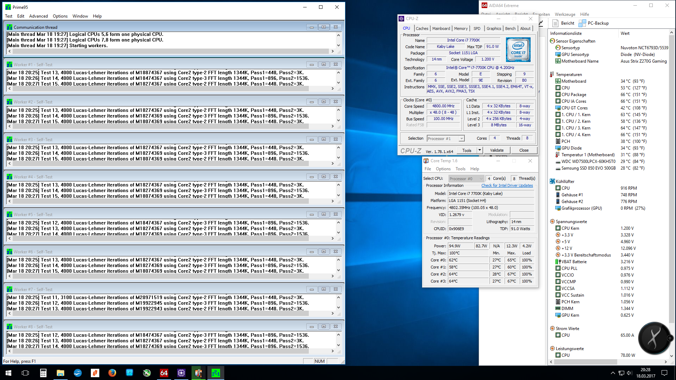The image size is (676, 380).
Task: Open the Advanced menu in Prime95
Action: point(38,16)
